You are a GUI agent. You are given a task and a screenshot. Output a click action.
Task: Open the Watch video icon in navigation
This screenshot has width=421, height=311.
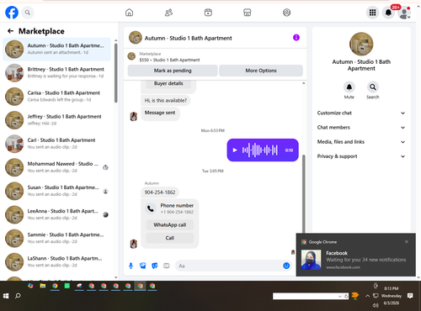[x=208, y=13]
